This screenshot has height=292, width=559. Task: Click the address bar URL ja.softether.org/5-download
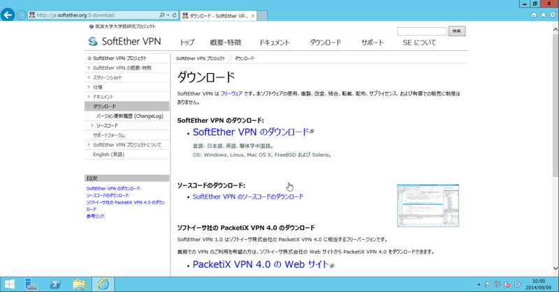75,15
